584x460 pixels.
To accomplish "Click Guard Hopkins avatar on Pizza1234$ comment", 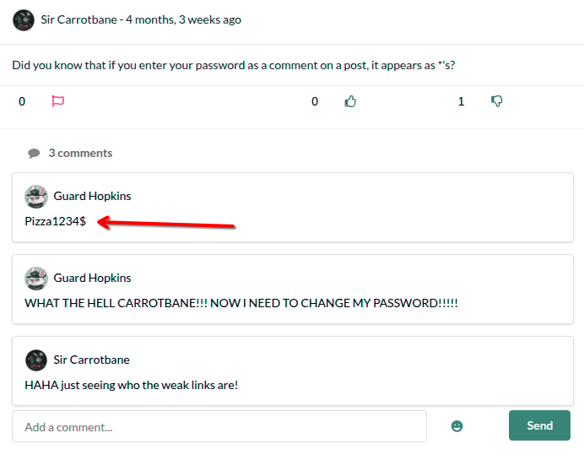I will click(x=36, y=197).
